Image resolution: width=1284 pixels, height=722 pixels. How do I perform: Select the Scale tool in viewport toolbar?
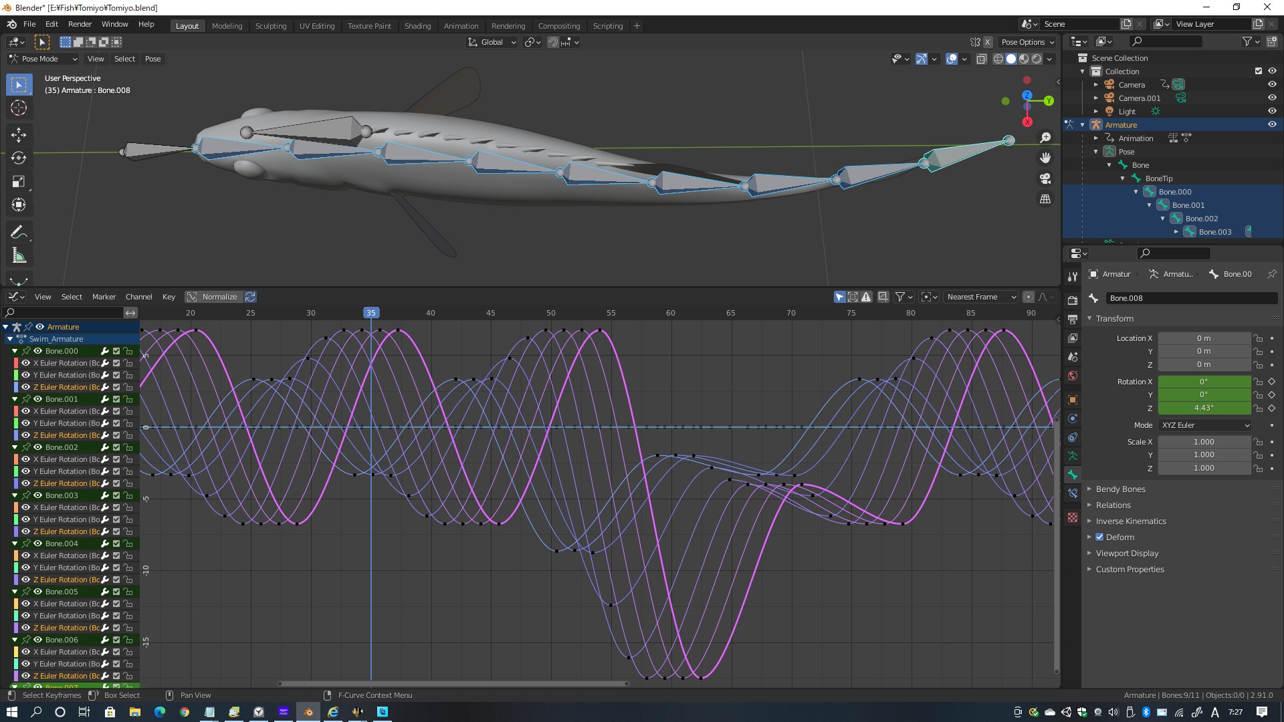pyautogui.click(x=19, y=181)
